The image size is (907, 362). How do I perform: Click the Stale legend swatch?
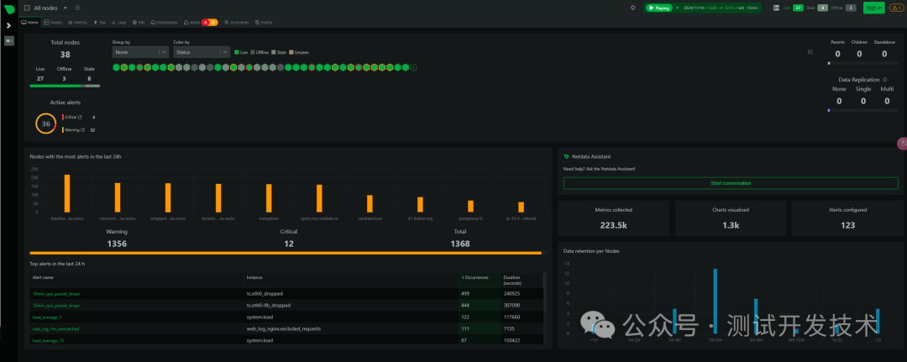(x=274, y=52)
